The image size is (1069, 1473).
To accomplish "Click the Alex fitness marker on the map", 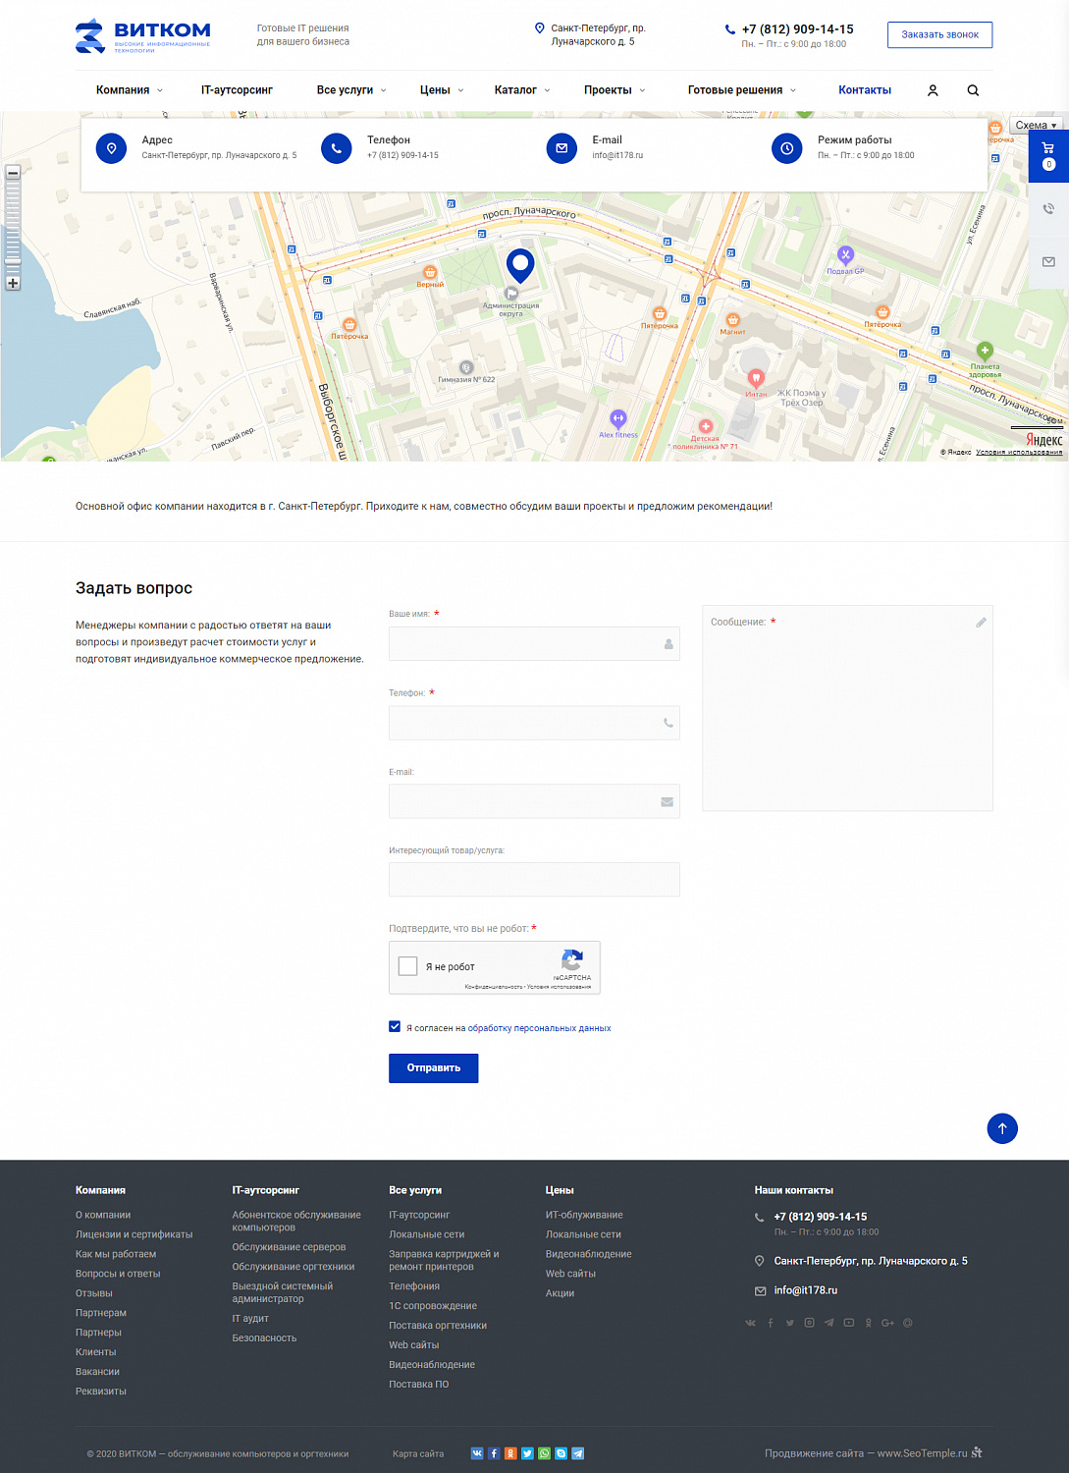I will [617, 418].
